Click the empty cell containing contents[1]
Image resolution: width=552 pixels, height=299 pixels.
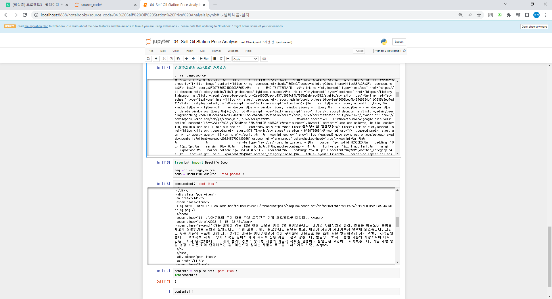[x=286, y=292]
